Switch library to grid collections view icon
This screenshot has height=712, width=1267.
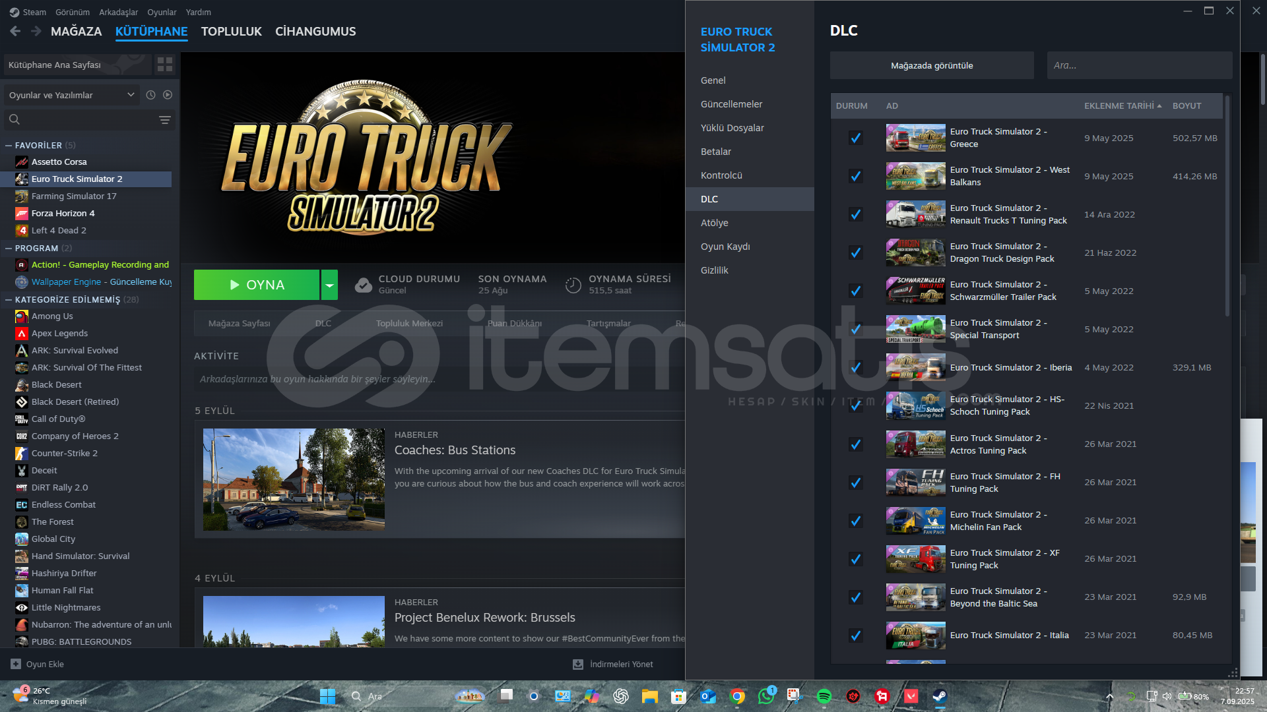click(165, 65)
